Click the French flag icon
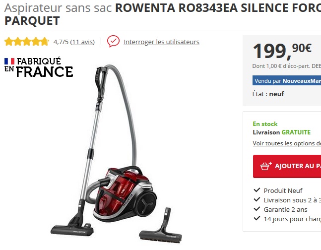Image resolution: width=321 pixels, height=250 pixels. 9,61
